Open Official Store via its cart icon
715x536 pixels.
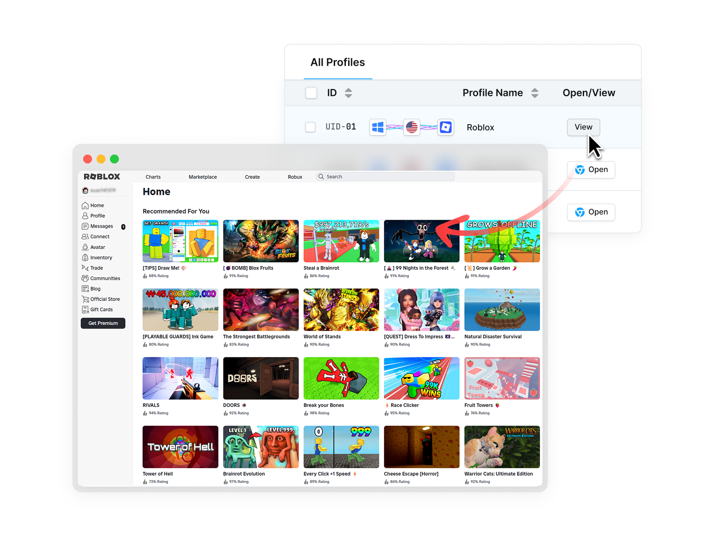coord(85,299)
